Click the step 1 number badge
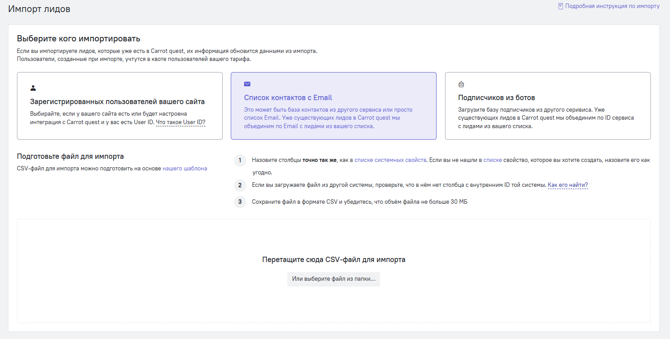This screenshot has height=339, width=670. (240, 160)
